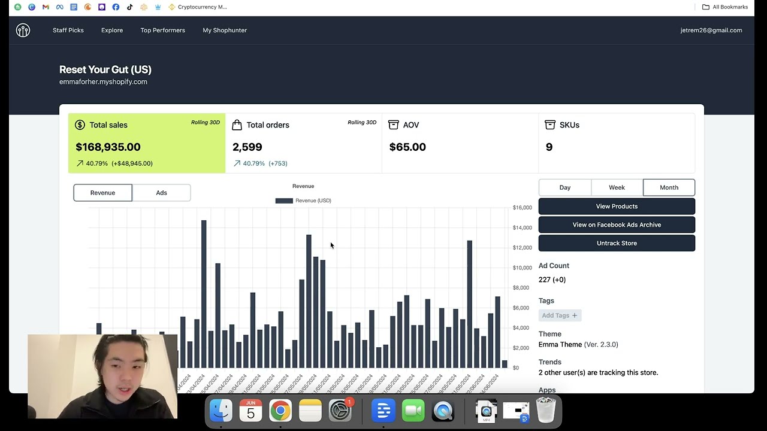Select the Month time range
This screenshot has width=767, height=431.
669,187
